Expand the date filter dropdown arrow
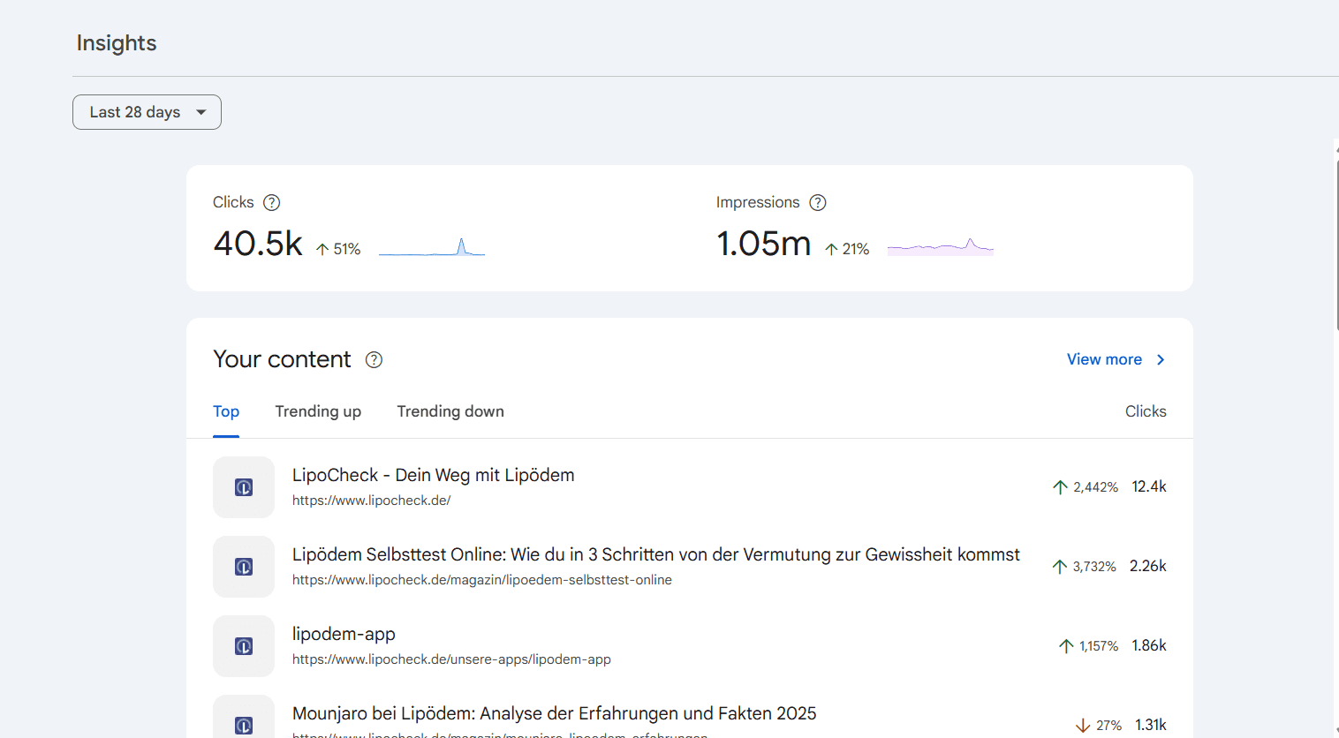Viewport: 1339px width, 738px height. click(202, 112)
